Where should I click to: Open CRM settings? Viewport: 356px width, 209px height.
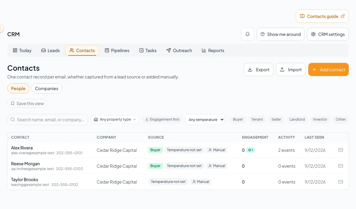point(328,34)
